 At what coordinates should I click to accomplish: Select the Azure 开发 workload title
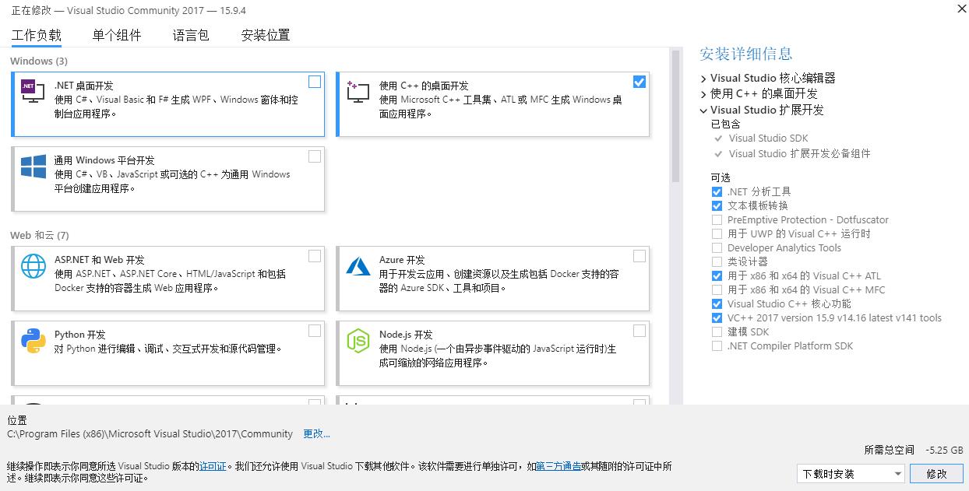click(402, 260)
